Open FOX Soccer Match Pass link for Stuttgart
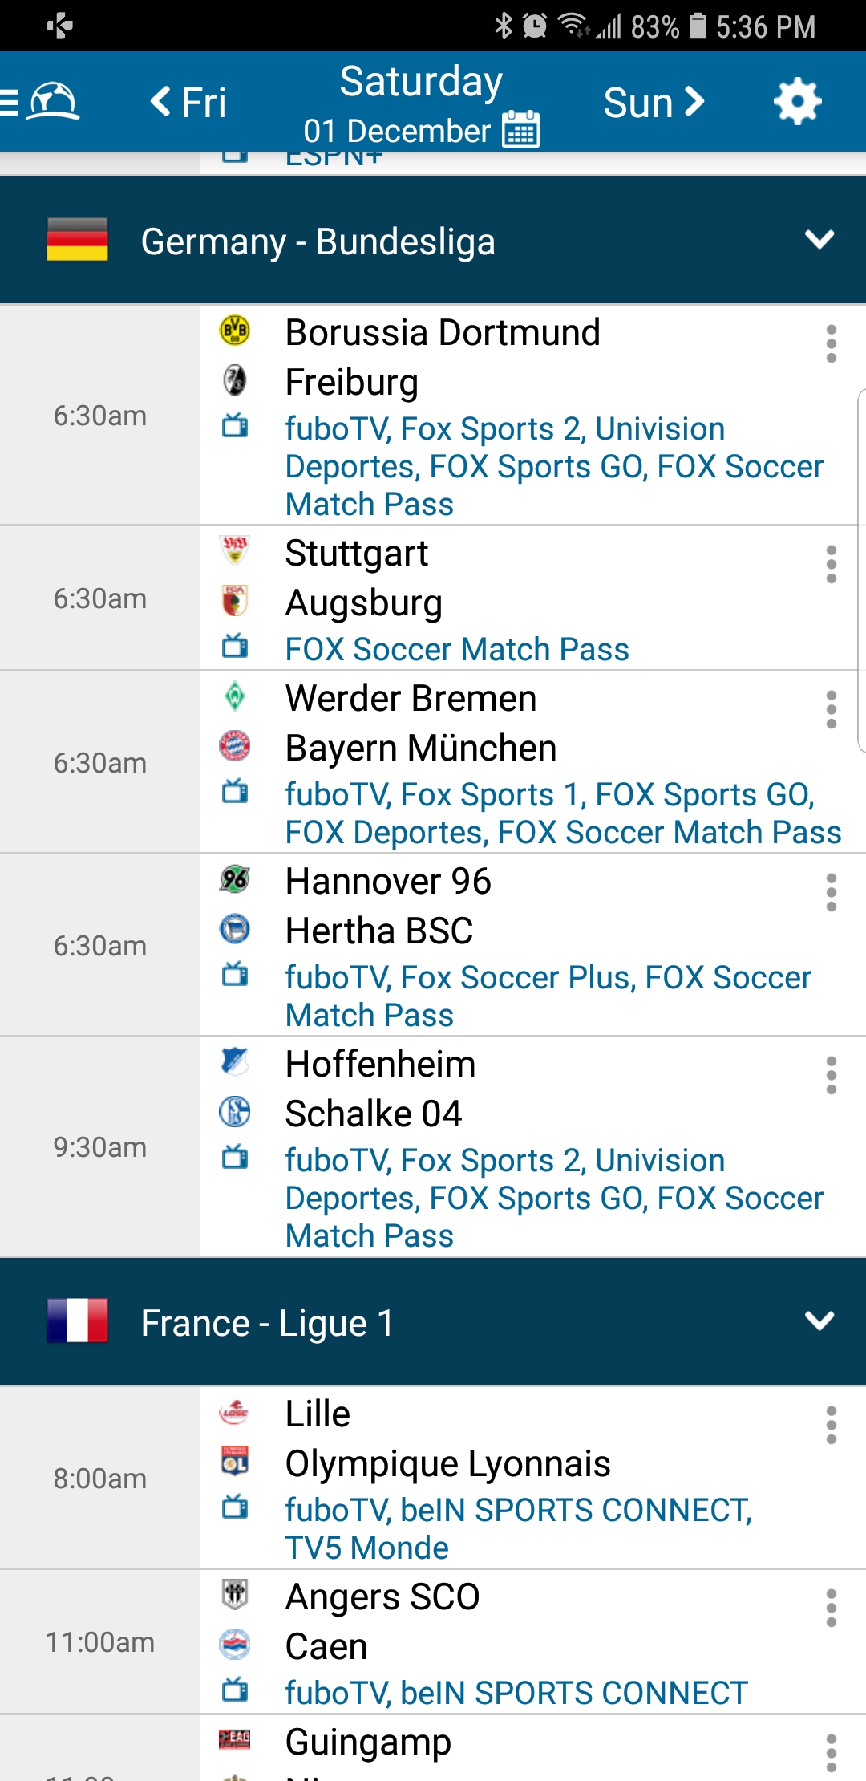The width and height of the screenshot is (866, 1781). [457, 650]
